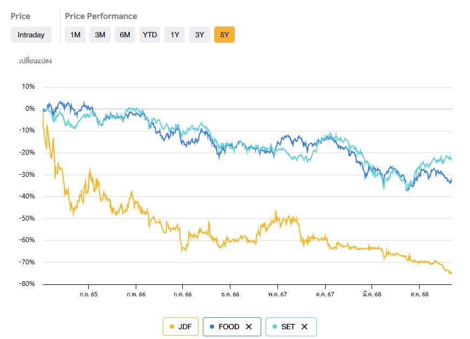The height and width of the screenshot is (339, 470).
Task: Click the SET cyan legend dot
Action: pyautogui.click(x=275, y=327)
